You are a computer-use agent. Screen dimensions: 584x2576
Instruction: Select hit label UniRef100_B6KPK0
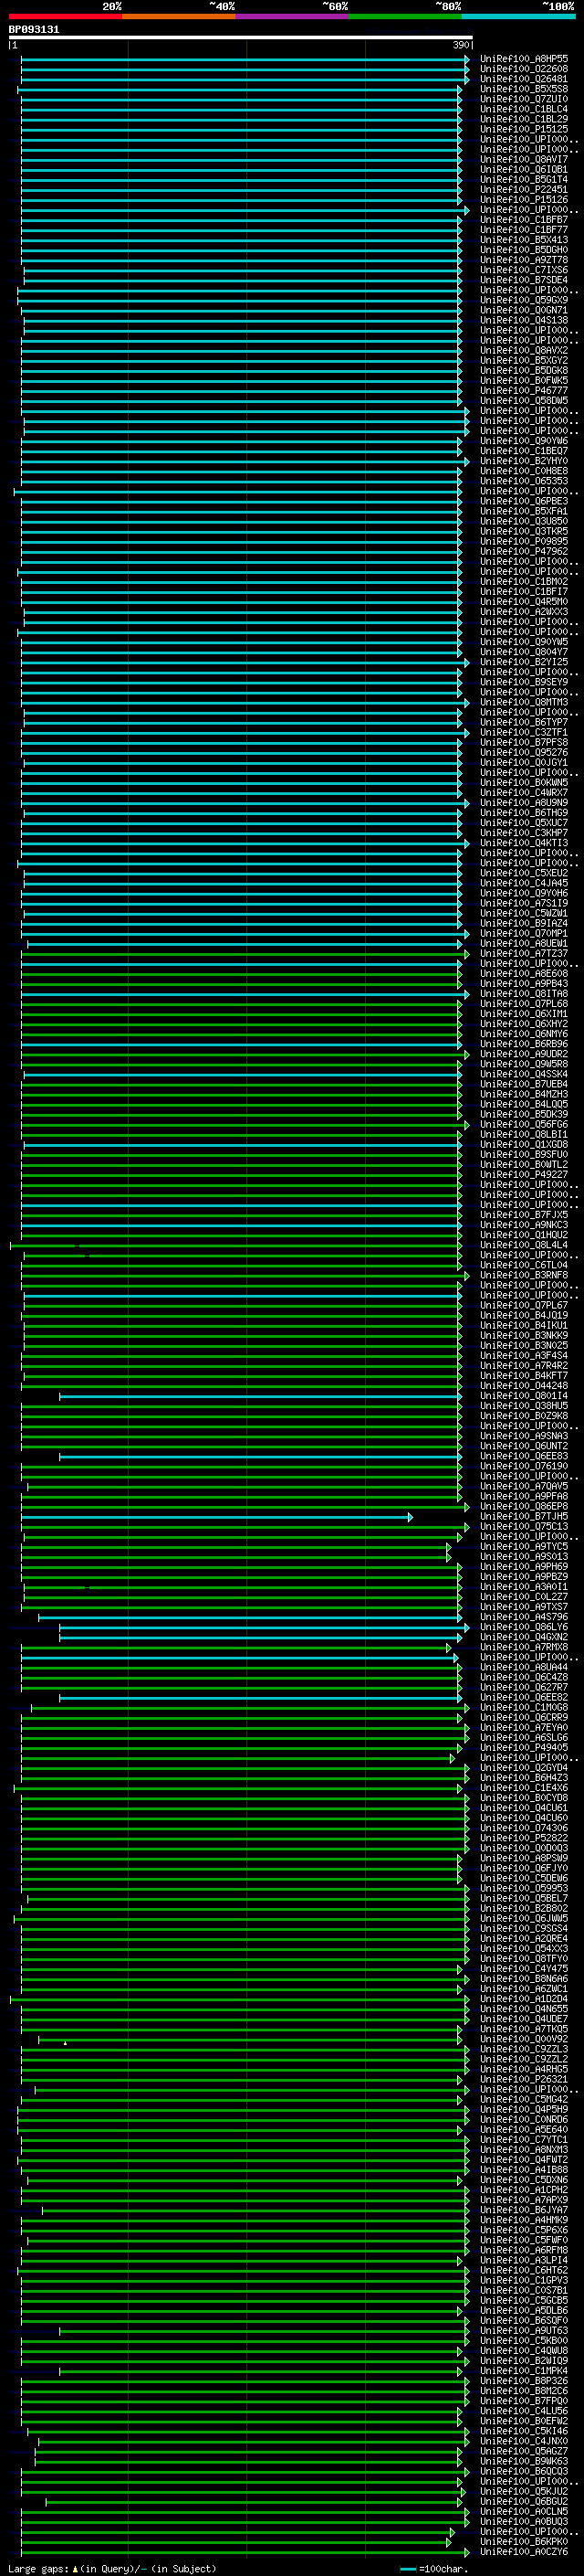[x=524, y=2541]
